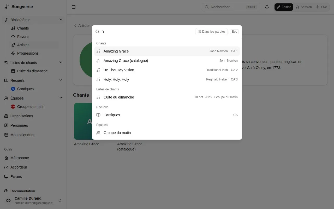
Task: Open the Camille Durand account switcher
Action: [33, 201]
